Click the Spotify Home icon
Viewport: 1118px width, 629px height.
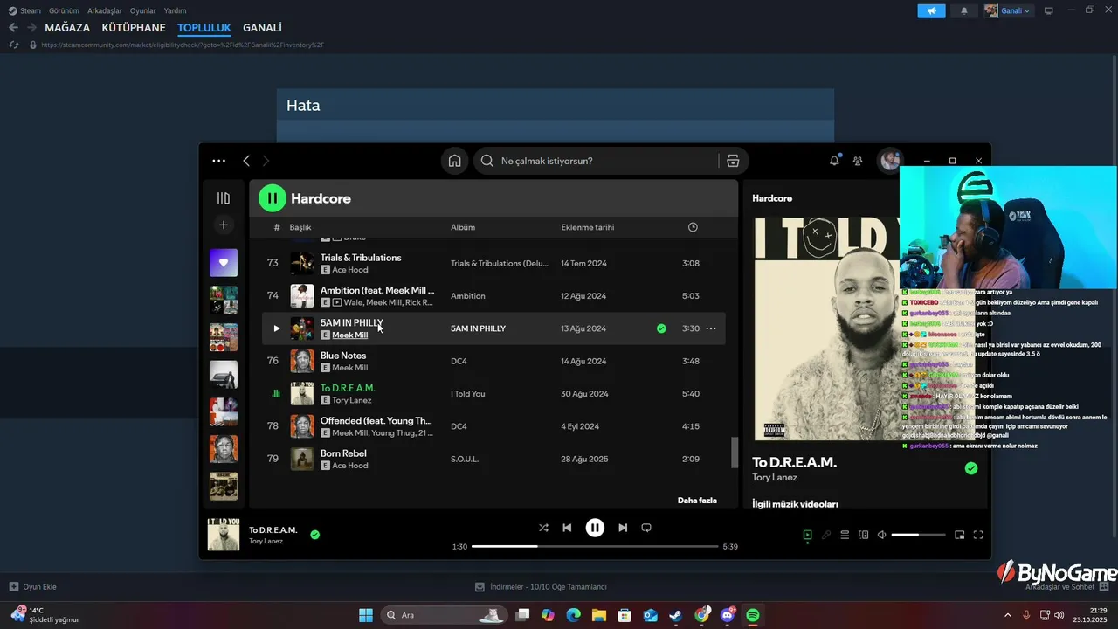coord(454,161)
